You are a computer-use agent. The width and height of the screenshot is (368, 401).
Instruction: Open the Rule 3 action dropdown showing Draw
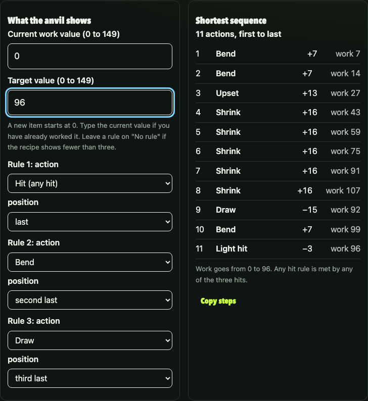90,340
